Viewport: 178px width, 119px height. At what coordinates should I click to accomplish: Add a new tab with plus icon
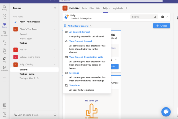[126, 8]
